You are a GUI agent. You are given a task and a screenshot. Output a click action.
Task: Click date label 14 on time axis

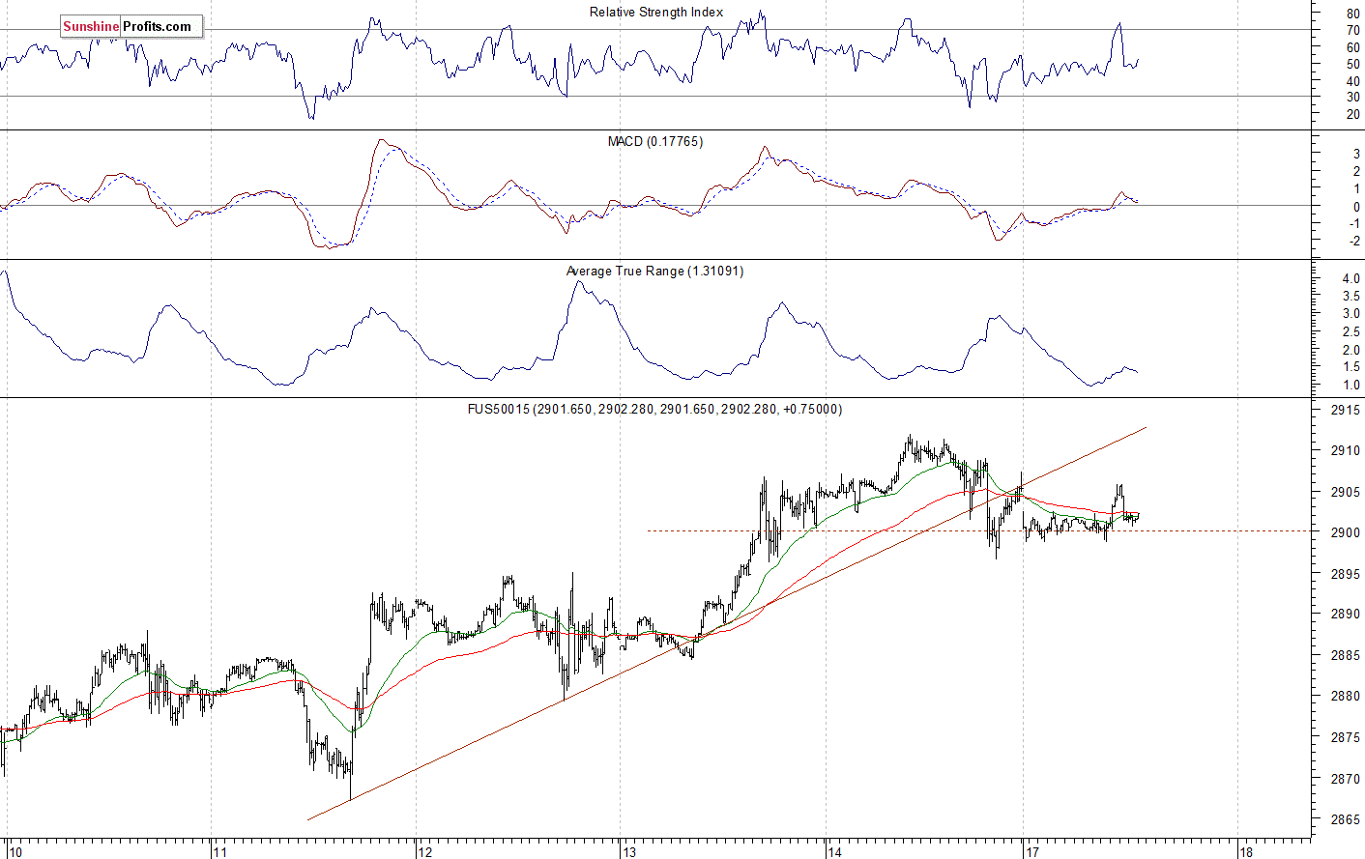[834, 852]
